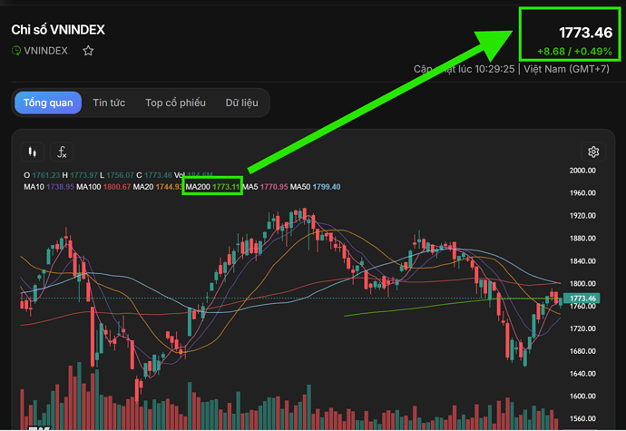This screenshot has height=431, width=626.
Task: Click the current price tag on the price axis
Action: click(582, 299)
